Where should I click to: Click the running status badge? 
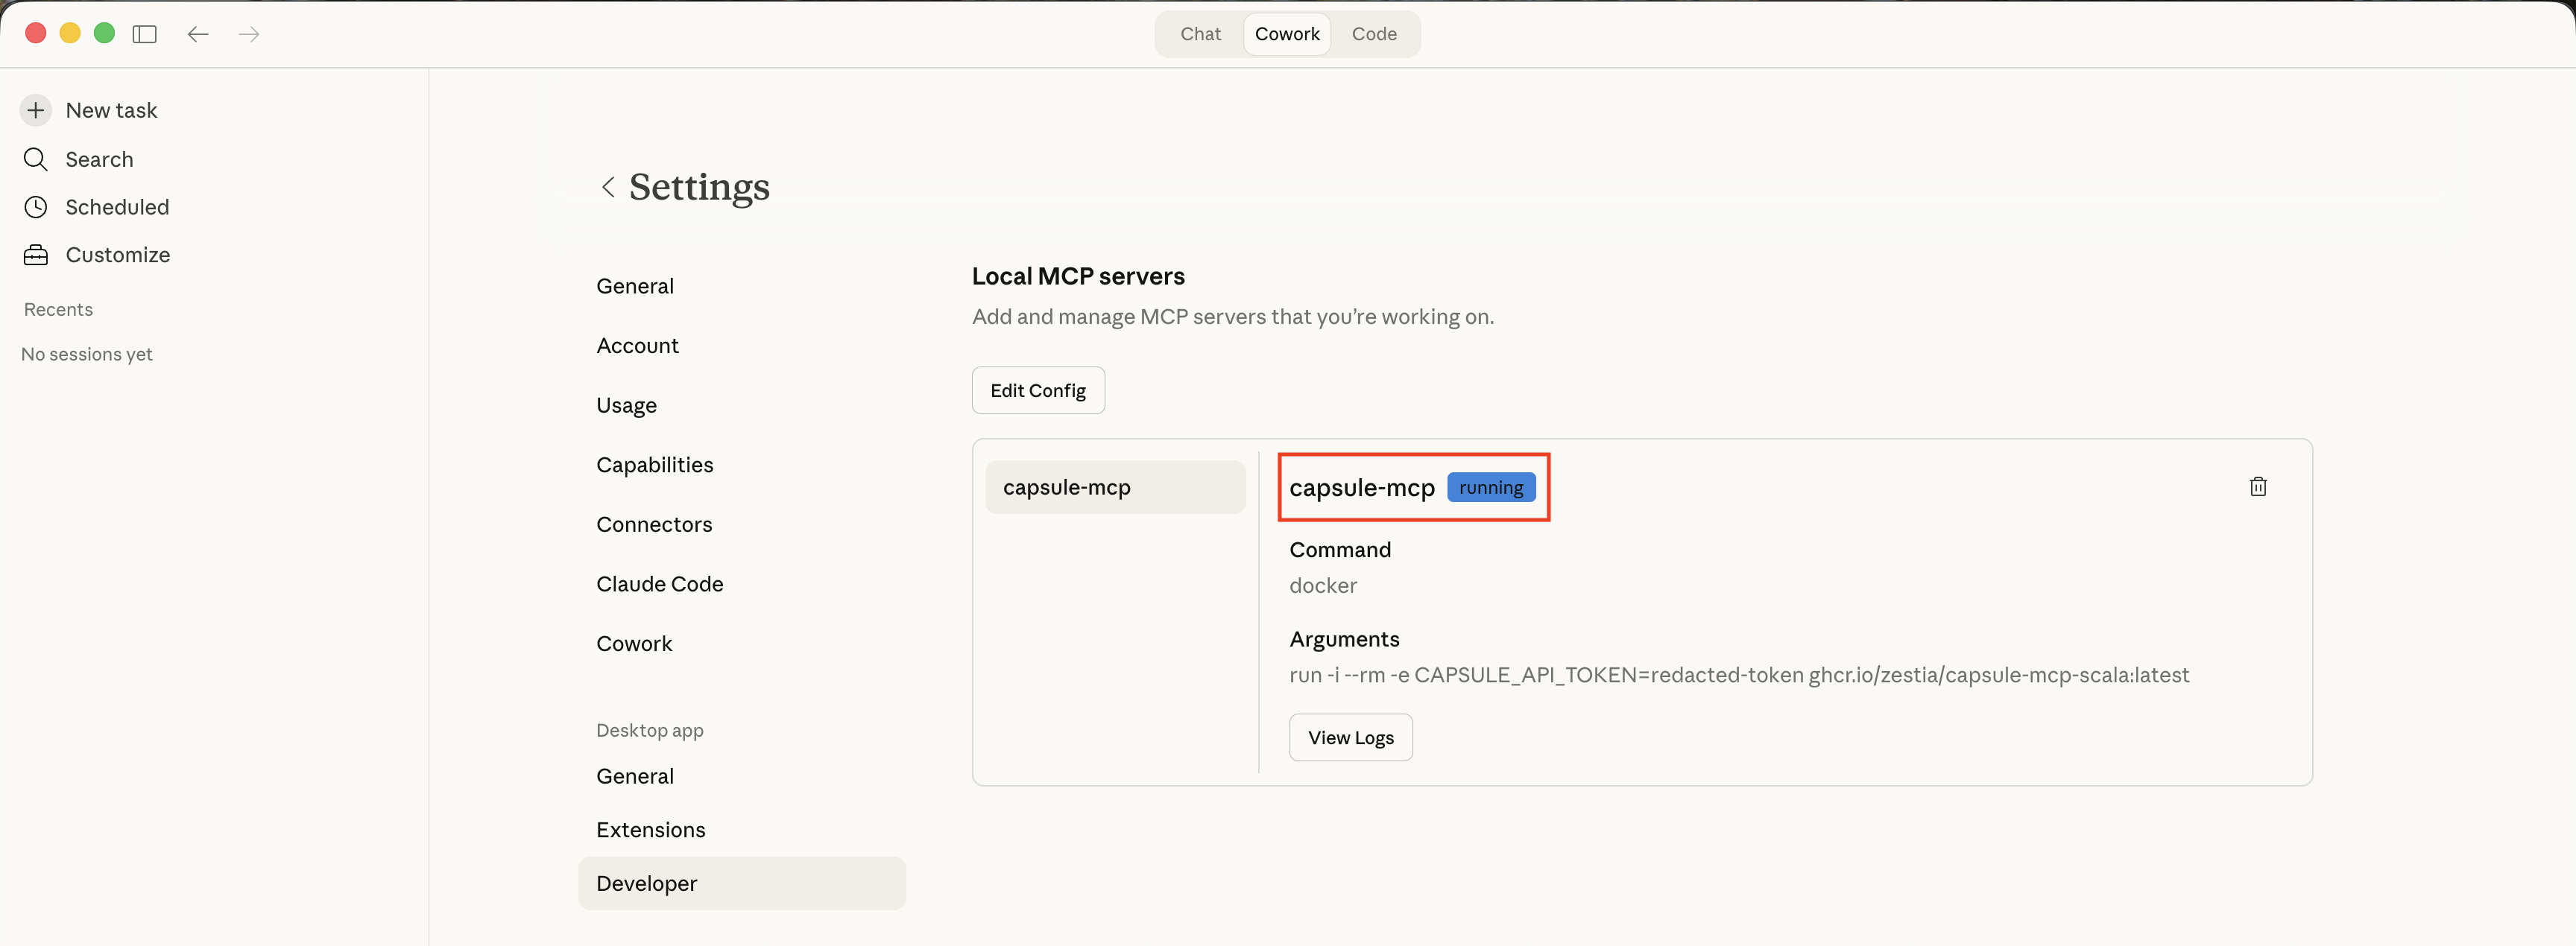[1490, 487]
